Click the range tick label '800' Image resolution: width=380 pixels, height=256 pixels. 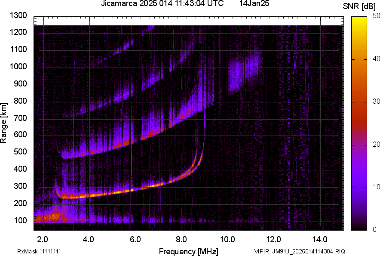(20, 100)
